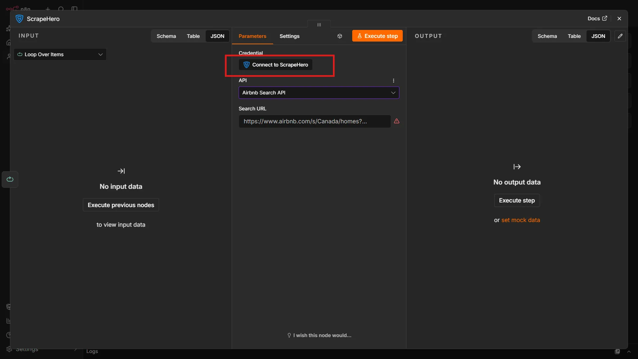Click the output panel Execute step button
Viewport: 638px width, 359px height.
click(x=517, y=200)
